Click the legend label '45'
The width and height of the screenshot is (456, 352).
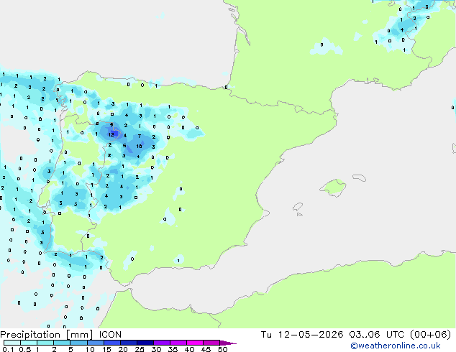pos(206,349)
